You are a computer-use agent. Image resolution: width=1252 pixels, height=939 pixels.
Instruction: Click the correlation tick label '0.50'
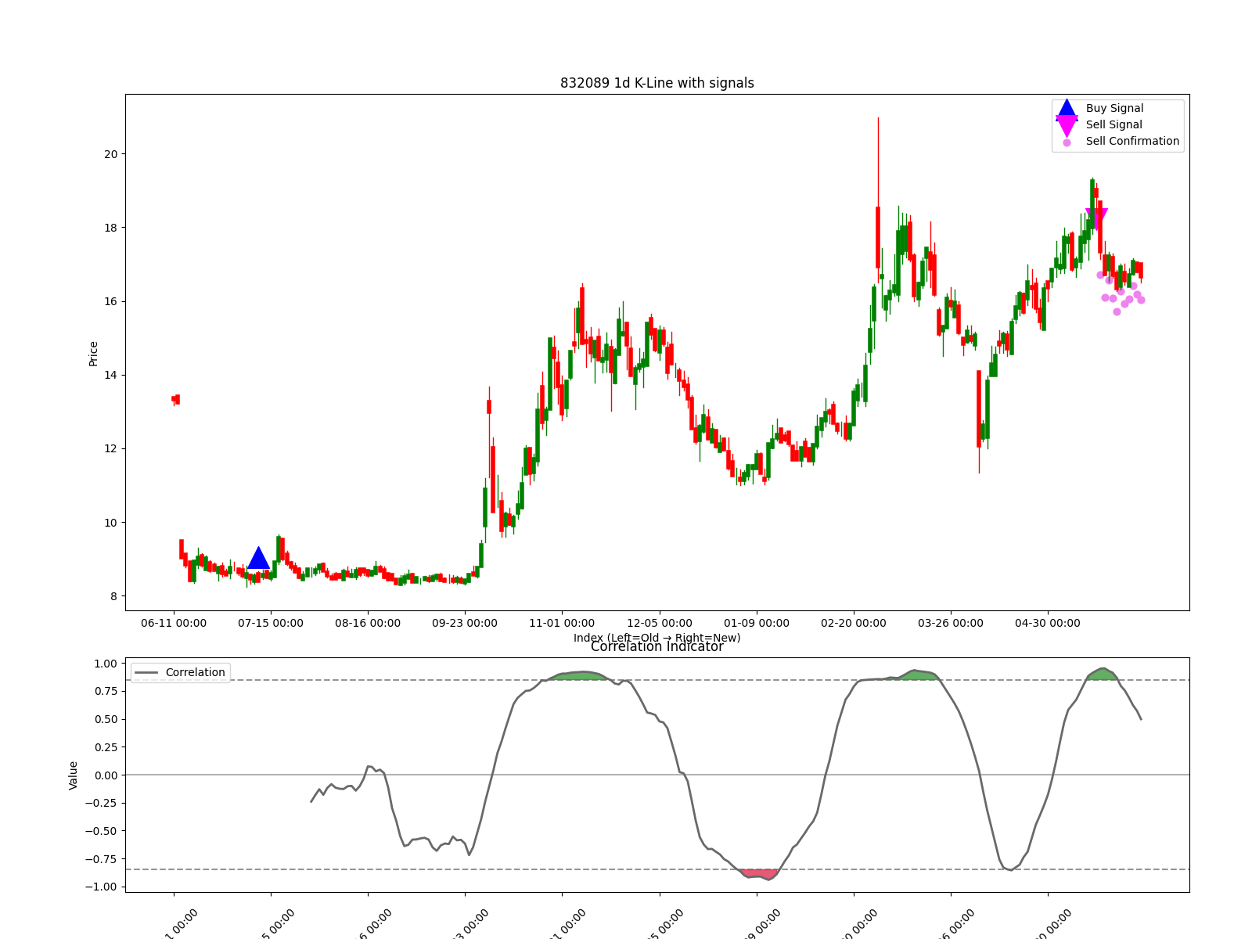point(105,719)
